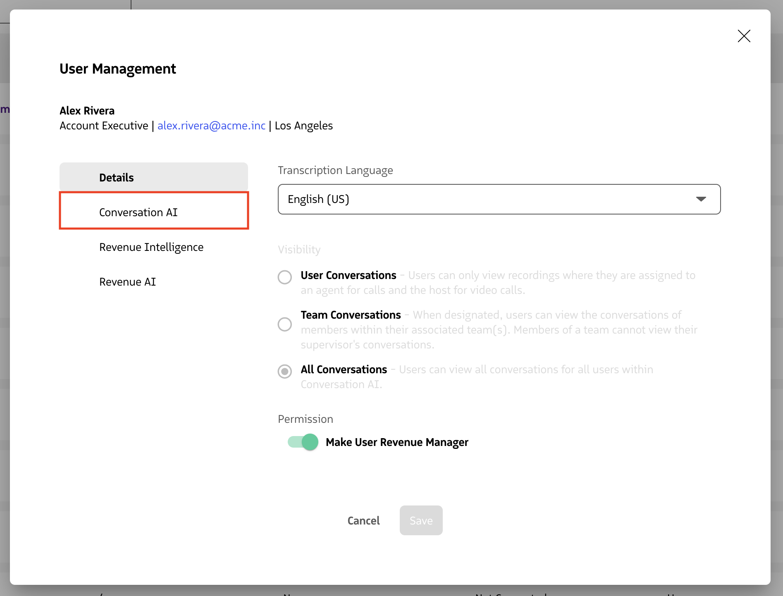Switch to the Details tab

pyautogui.click(x=116, y=177)
